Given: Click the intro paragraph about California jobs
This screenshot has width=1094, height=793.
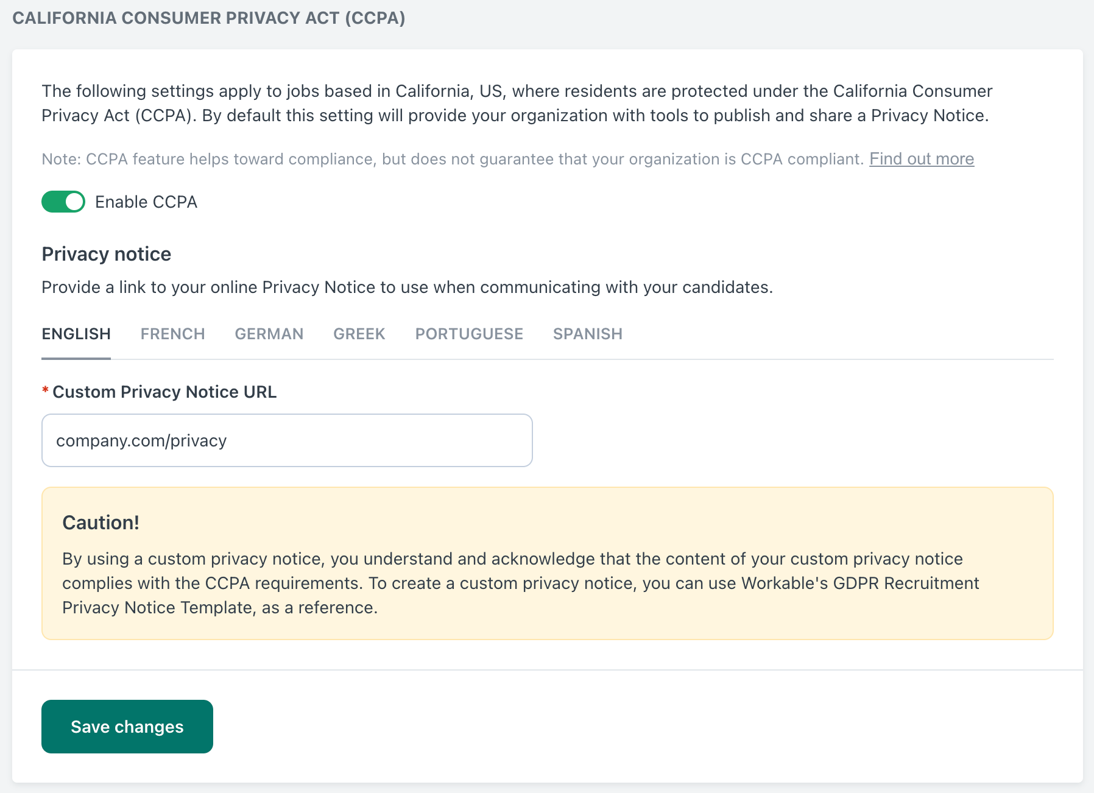Looking at the screenshot, I should [517, 103].
